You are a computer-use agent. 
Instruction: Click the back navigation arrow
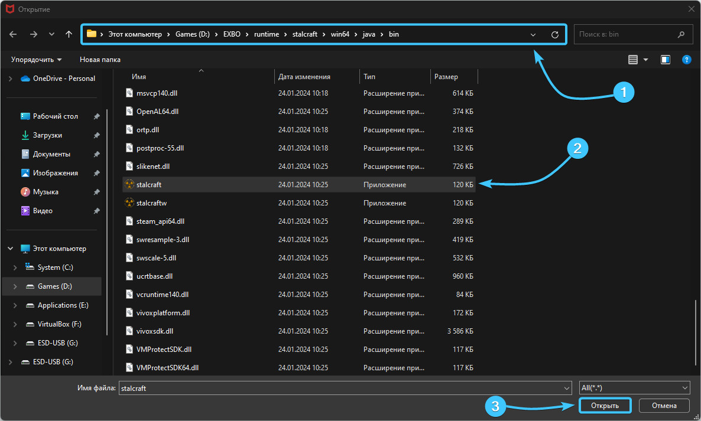(13, 34)
